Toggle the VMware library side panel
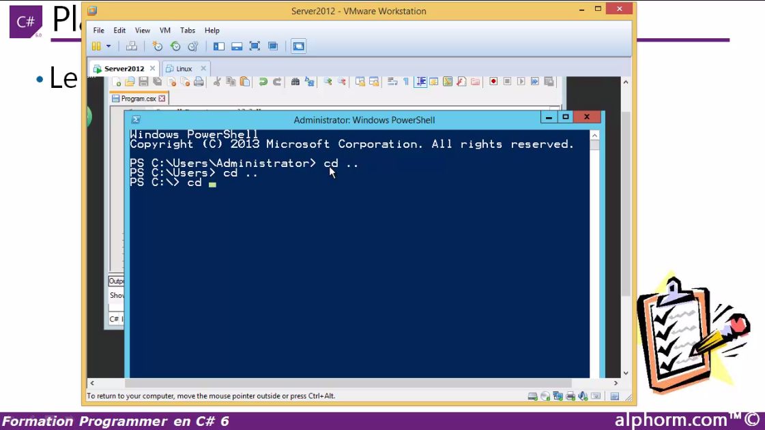The image size is (765, 430). tap(218, 46)
